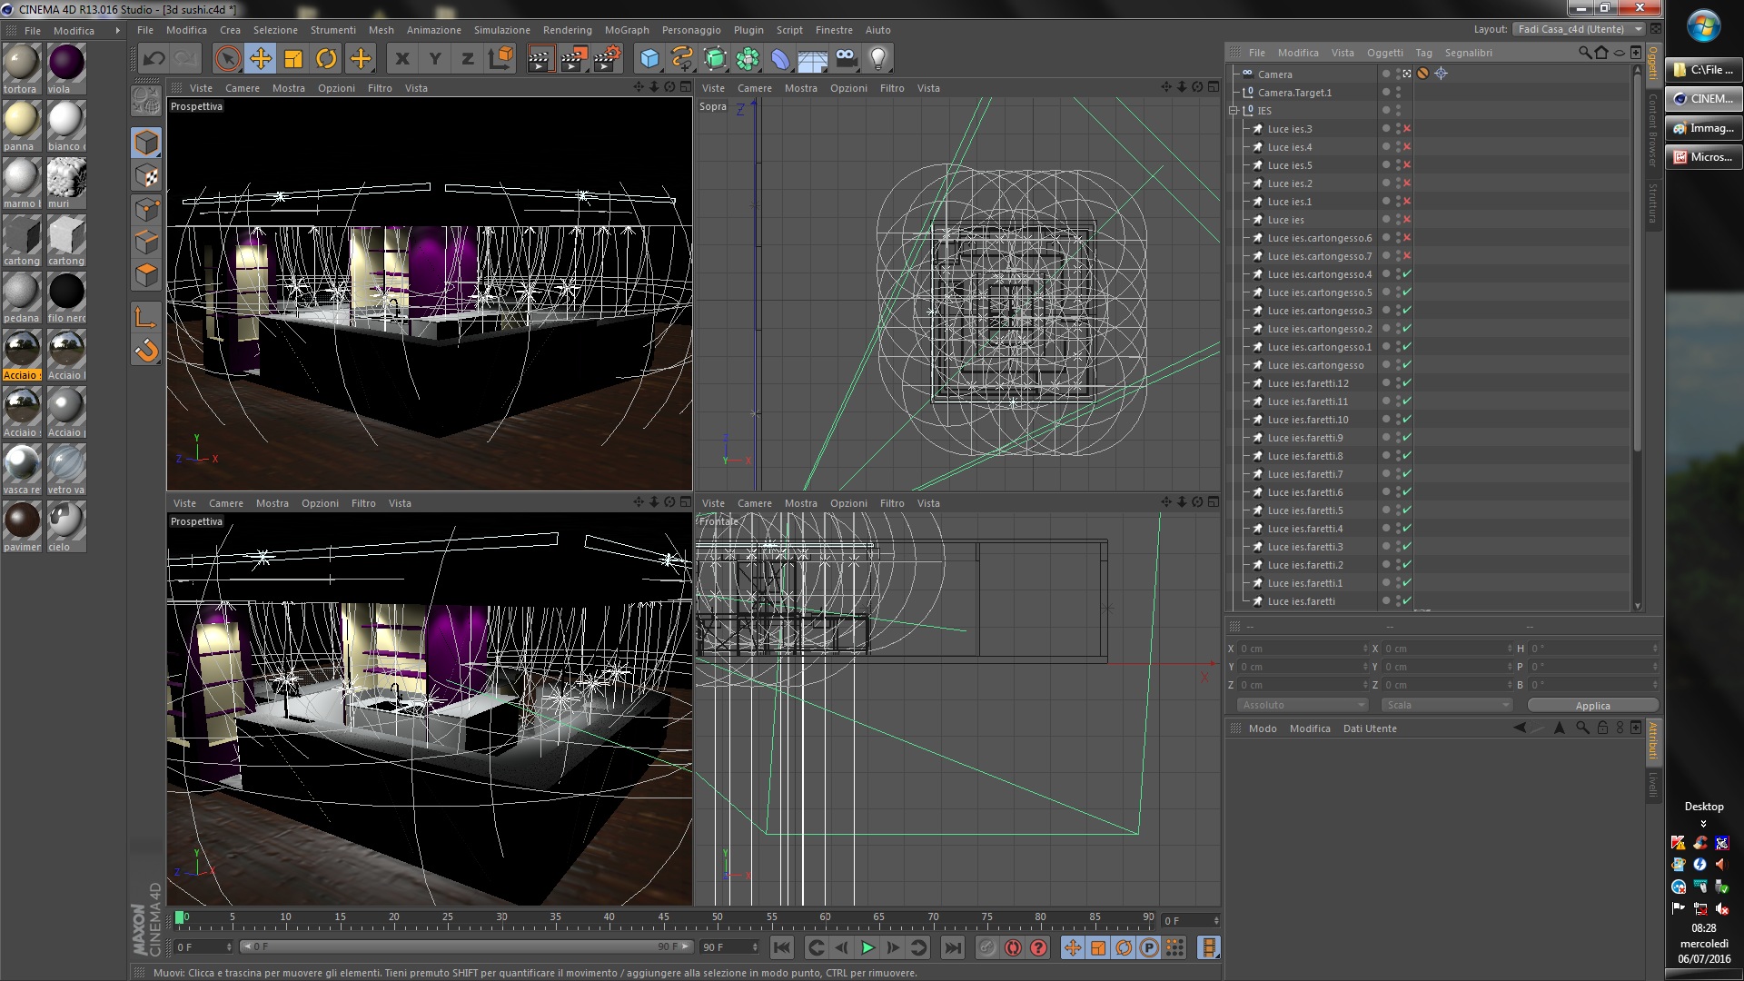Open render settings clapperboard gear icon
The width and height of the screenshot is (1744, 981).
tap(607, 59)
